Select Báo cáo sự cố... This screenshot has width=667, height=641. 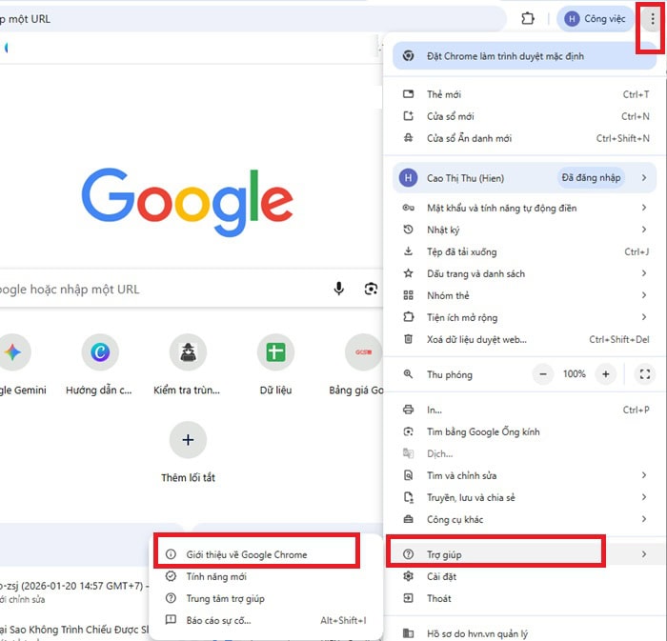pyautogui.click(x=267, y=621)
